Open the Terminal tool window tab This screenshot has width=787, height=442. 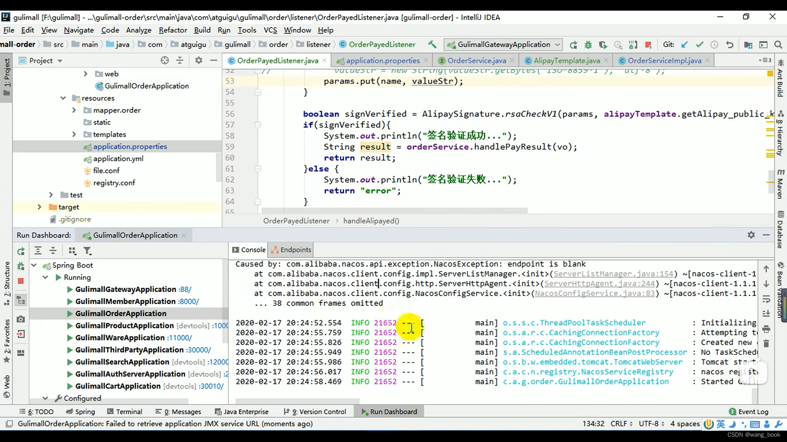(x=125, y=412)
